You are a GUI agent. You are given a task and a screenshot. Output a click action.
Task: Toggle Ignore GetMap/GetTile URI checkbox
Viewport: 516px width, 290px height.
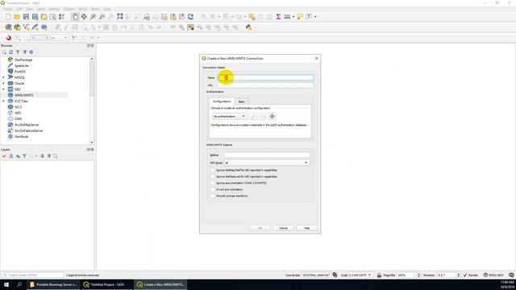[x=213, y=170]
